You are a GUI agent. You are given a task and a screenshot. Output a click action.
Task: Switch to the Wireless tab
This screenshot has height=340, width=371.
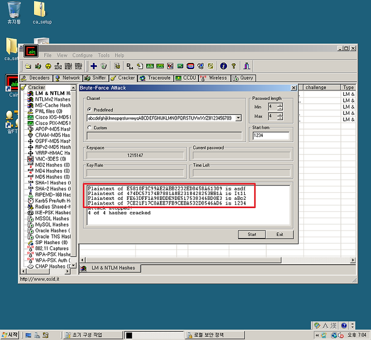tap(214, 78)
